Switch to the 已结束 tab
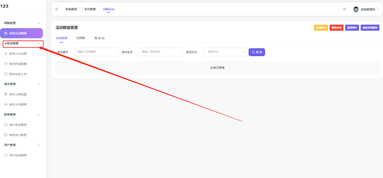 [x=81, y=38]
